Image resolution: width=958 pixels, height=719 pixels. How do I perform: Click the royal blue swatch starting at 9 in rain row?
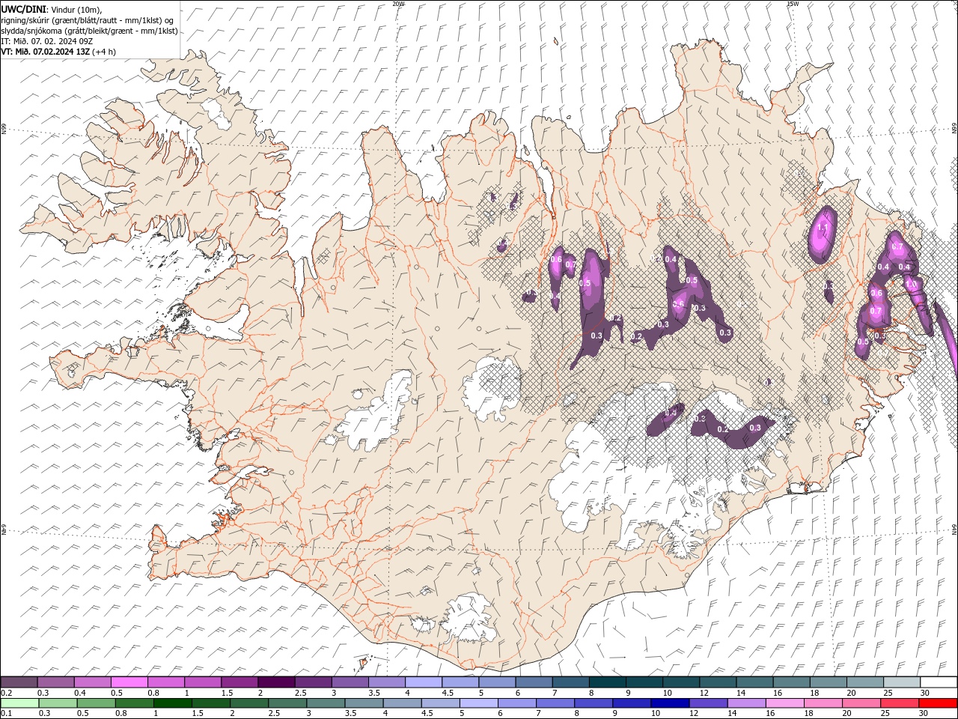click(631, 703)
